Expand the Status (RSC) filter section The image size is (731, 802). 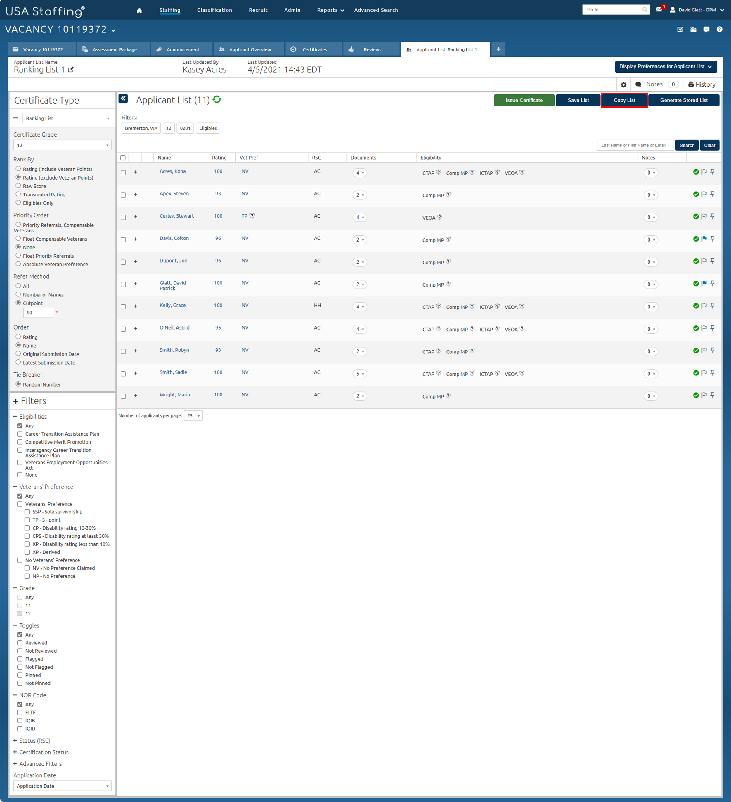(x=15, y=741)
